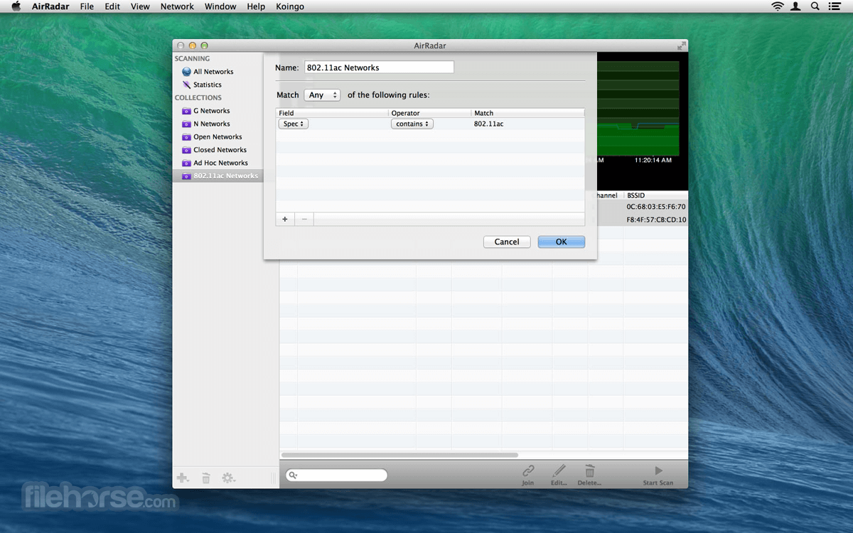This screenshot has width=853, height=533.
Task: Delete collection using sidebar trash icon
Action: [206, 478]
